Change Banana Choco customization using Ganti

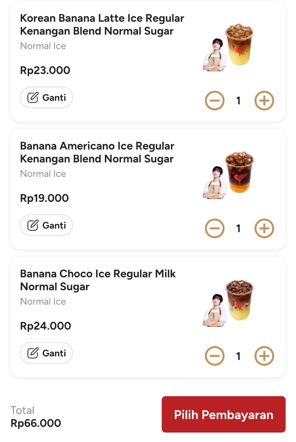pos(46,353)
